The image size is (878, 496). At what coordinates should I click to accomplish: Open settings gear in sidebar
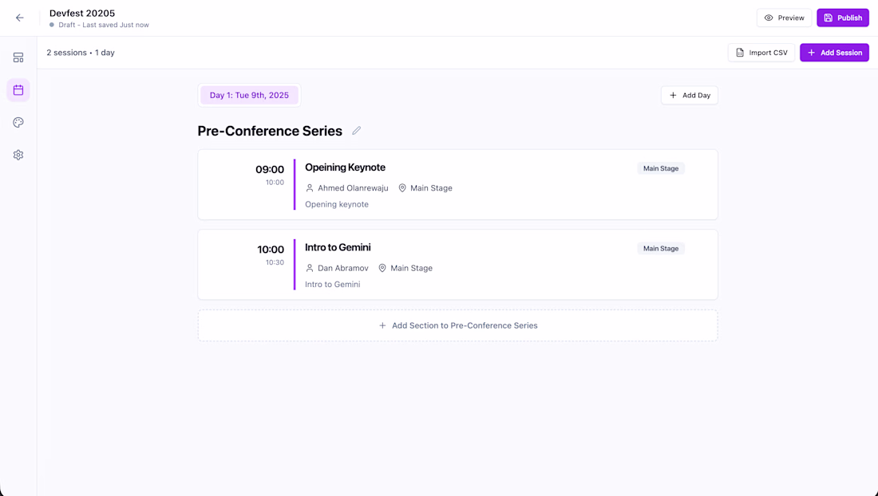pos(18,155)
